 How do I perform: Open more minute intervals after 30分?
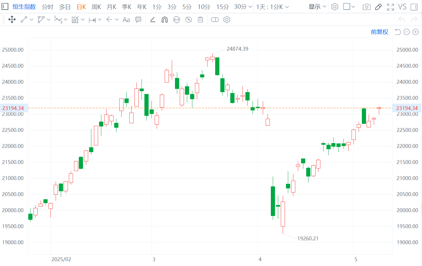click(251, 7)
